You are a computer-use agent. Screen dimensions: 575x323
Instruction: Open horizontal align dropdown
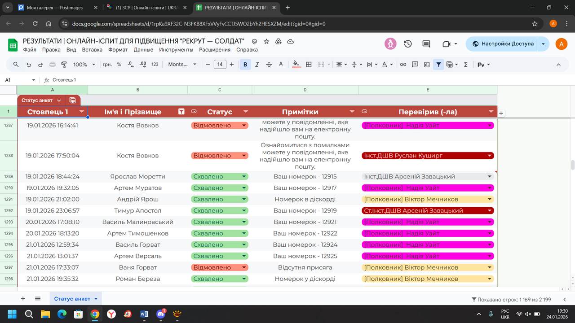(x=342, y=65)
